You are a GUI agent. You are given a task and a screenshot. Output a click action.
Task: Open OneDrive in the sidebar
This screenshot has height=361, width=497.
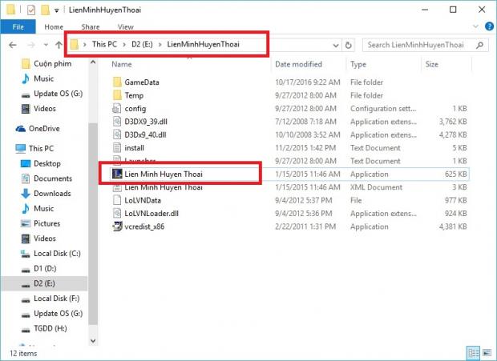[x=43, y=128]
